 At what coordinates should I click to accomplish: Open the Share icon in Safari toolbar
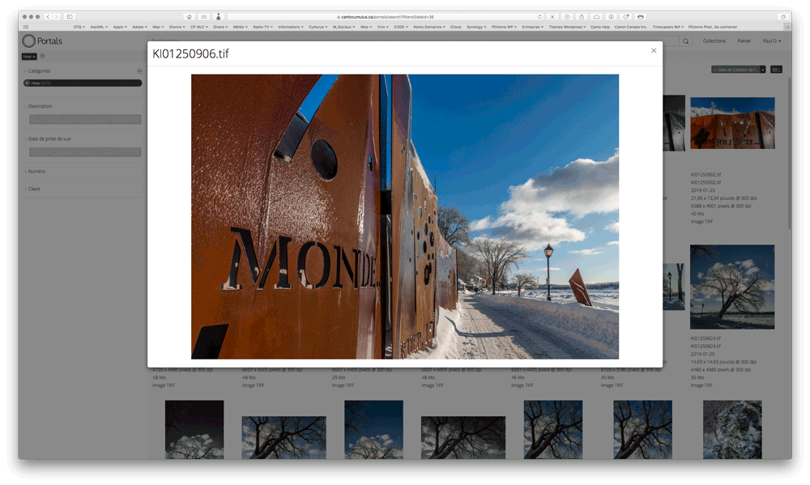[x=581, y=17]
